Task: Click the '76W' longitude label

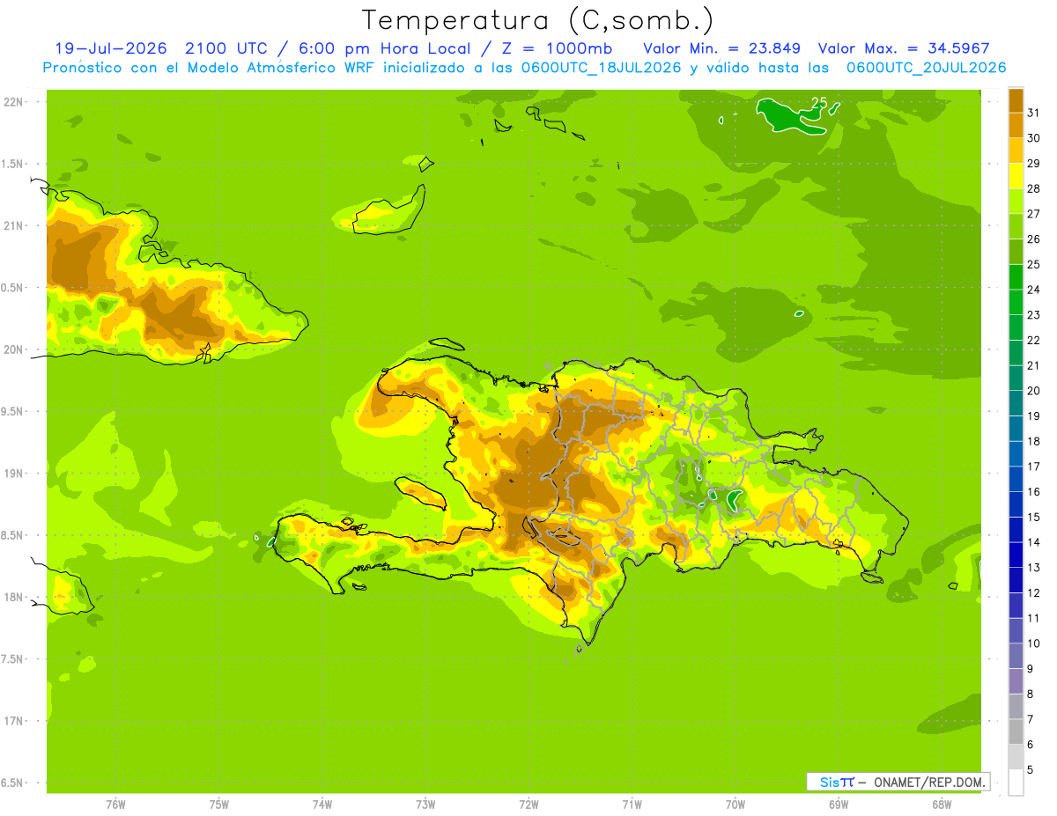Action: click(115, 805)
